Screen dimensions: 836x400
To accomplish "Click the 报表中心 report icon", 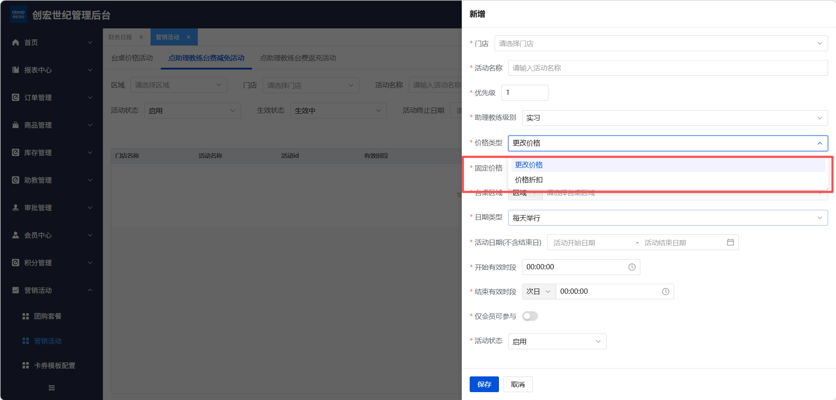I will 16,70.
